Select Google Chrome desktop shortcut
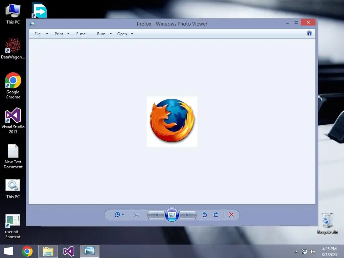344x258 pixels. pos(13,86)
